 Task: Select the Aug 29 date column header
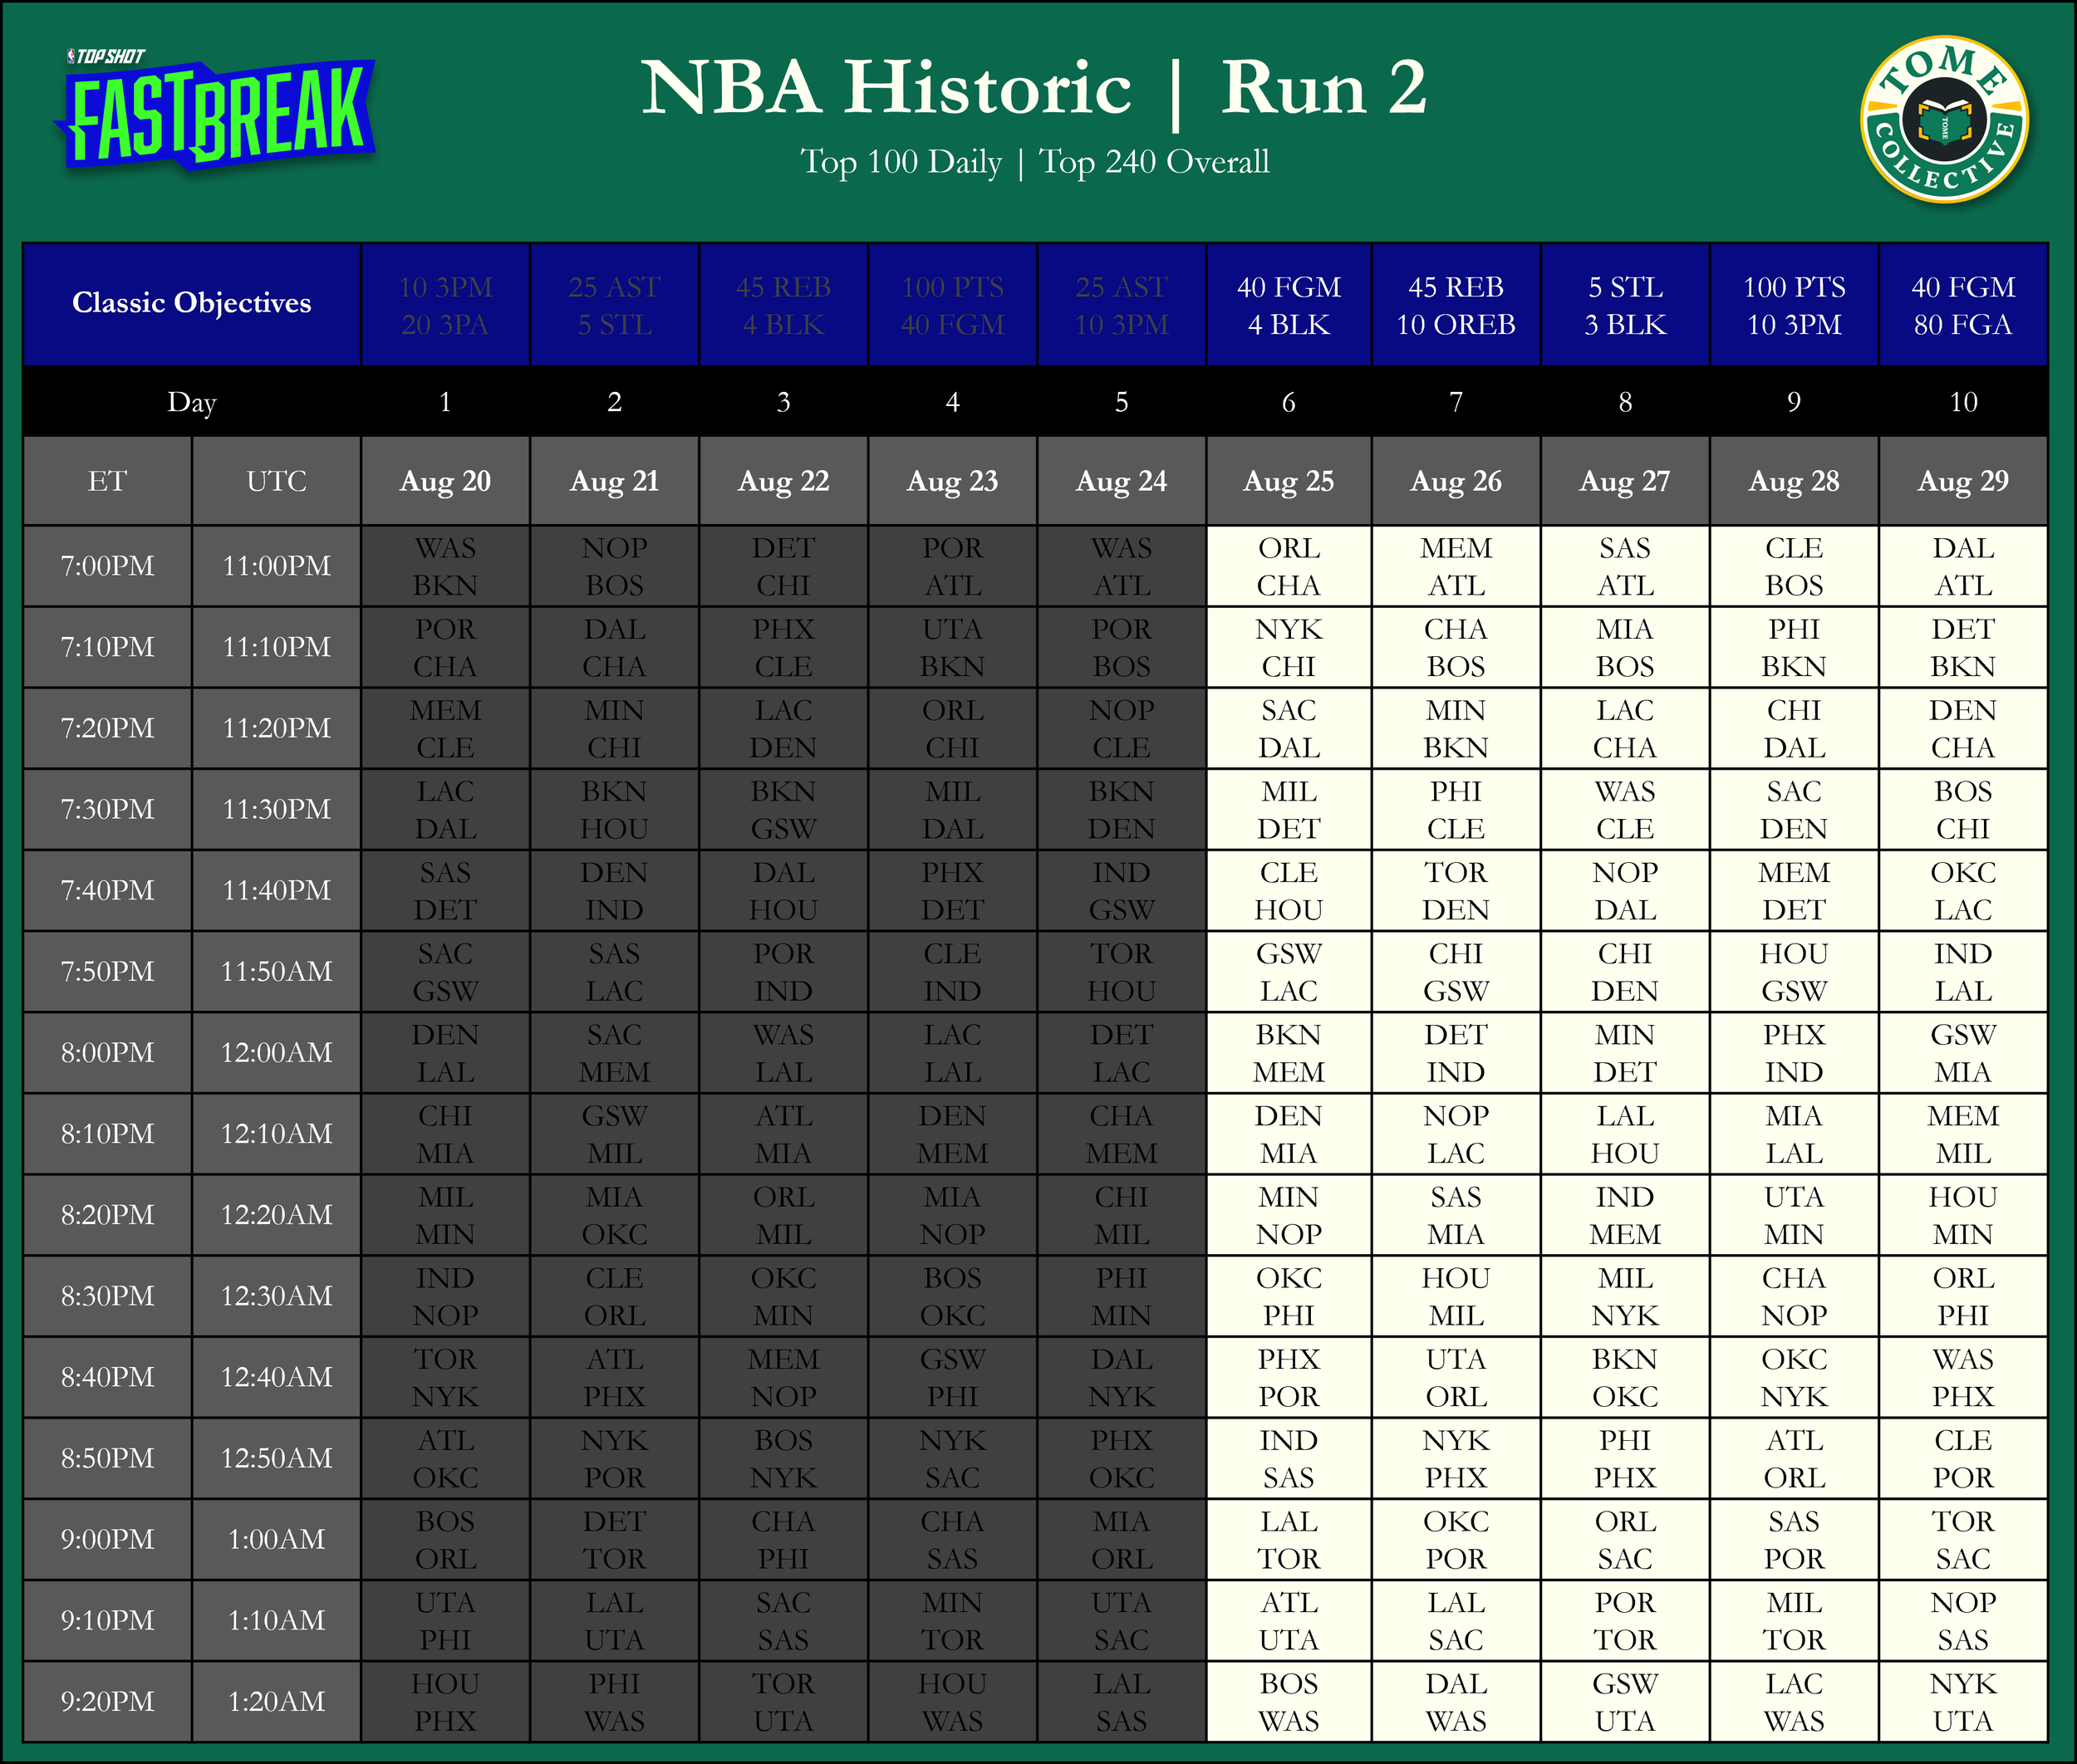pos(1962,481)
